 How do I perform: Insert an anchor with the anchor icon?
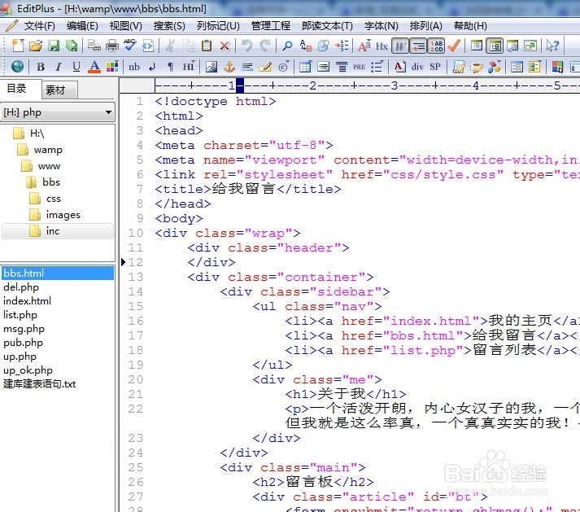[229, 67]
